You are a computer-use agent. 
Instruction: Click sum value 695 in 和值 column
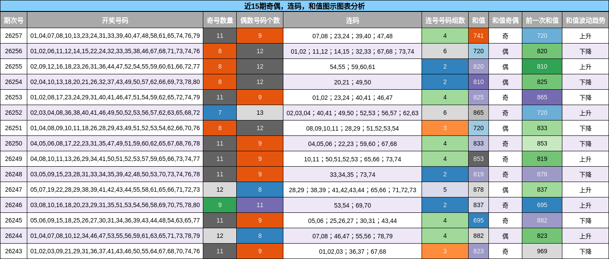tap(479, 220)
